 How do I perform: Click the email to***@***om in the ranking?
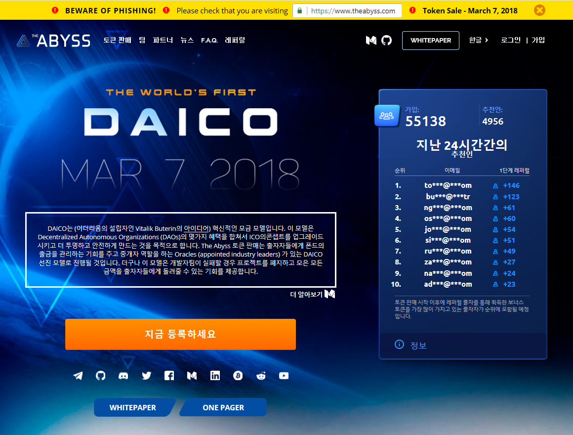(448, 185)
